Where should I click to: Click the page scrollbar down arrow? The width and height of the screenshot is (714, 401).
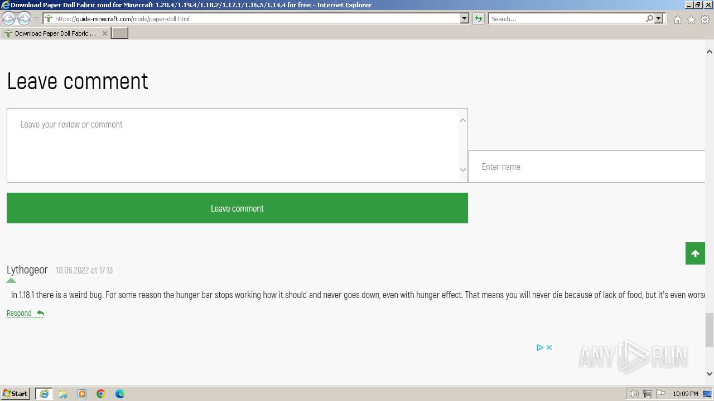click(710, 374)
